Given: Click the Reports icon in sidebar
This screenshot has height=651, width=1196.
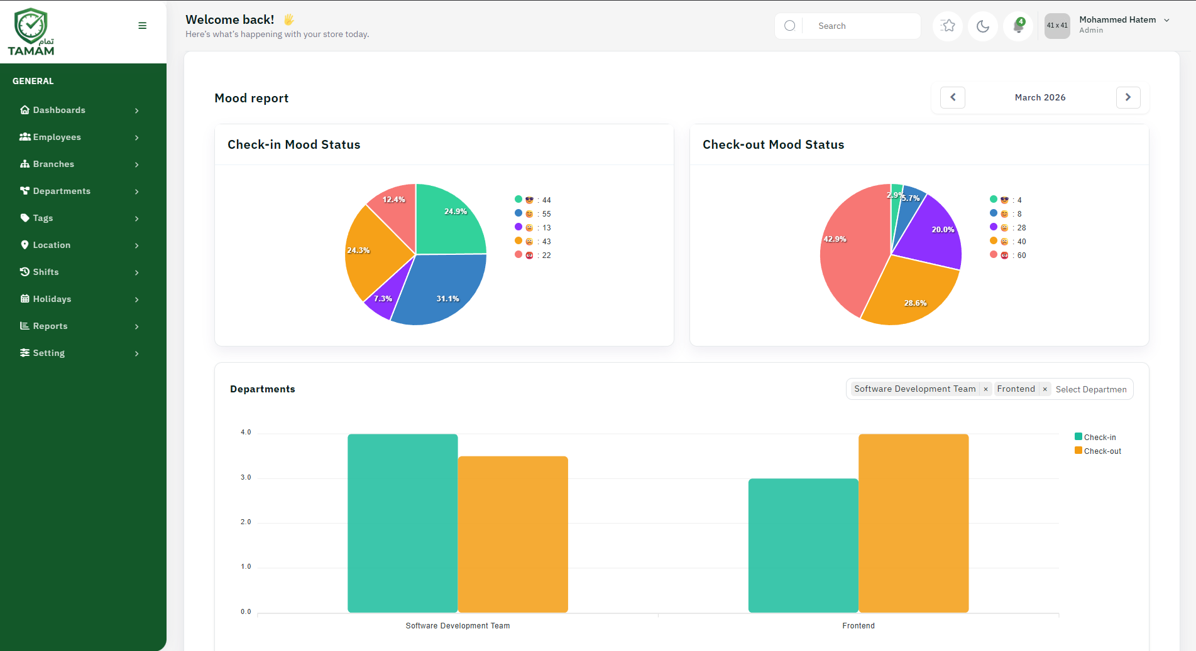Looking at the screenshot, I should click(x=25, y=326).
